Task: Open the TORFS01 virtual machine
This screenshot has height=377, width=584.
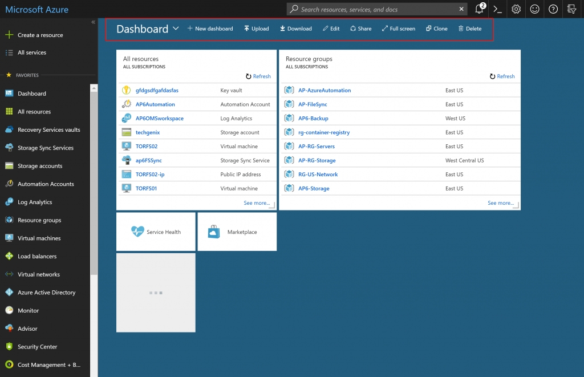Action: (x=146, y=188)
